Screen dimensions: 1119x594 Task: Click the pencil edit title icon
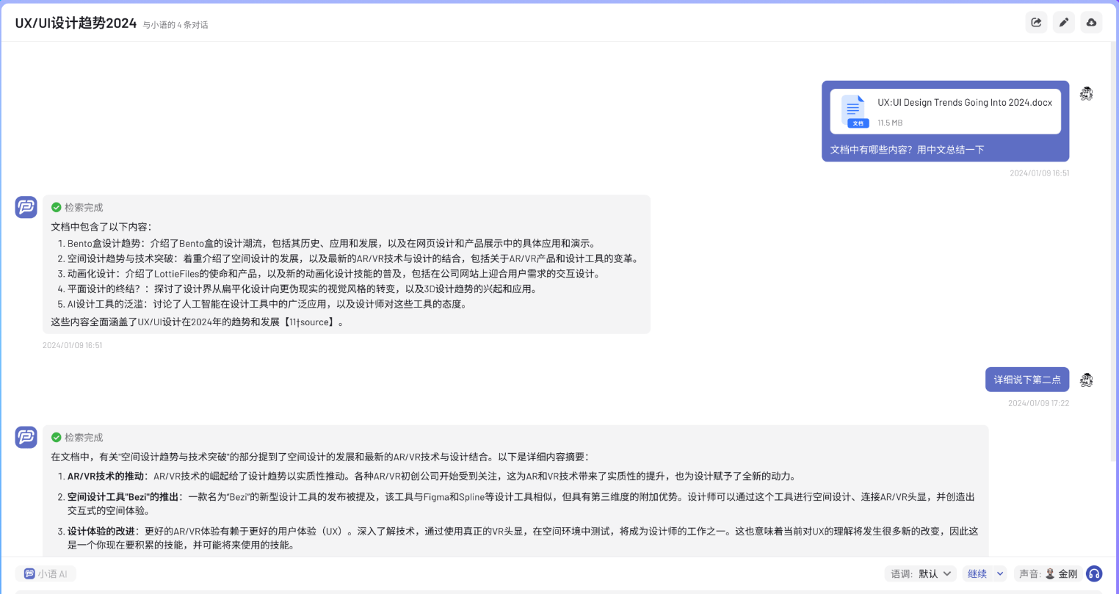tap(1064, 23)
